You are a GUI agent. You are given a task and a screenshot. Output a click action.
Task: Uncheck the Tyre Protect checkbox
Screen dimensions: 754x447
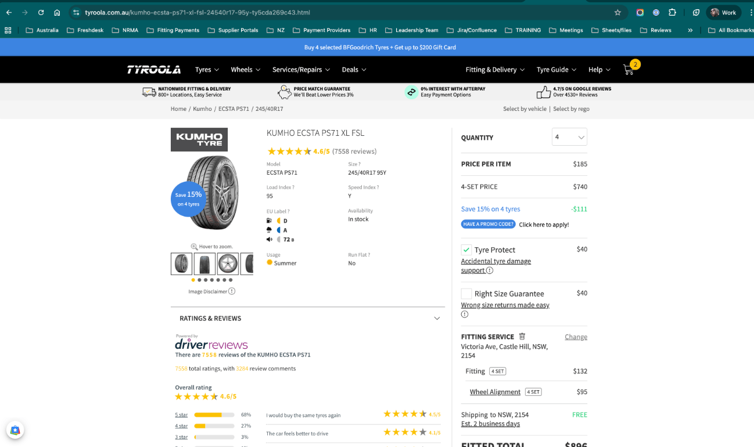click(466, 250)
